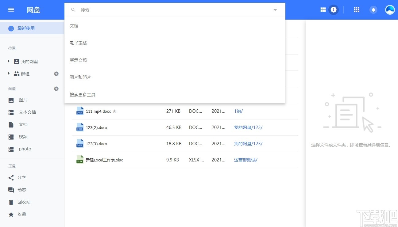The image size is (398, 227).
Task: Open the user avatar menu
Action: click(x=390, y=10)
